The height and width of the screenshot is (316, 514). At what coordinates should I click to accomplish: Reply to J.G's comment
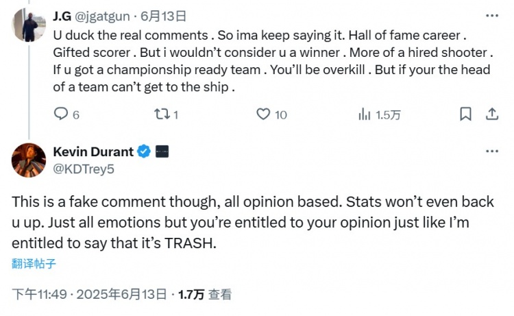61,114
